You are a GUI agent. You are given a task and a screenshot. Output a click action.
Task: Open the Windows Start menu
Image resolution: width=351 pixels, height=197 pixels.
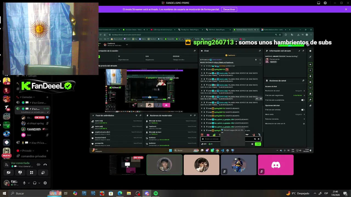tap(4, 193)
